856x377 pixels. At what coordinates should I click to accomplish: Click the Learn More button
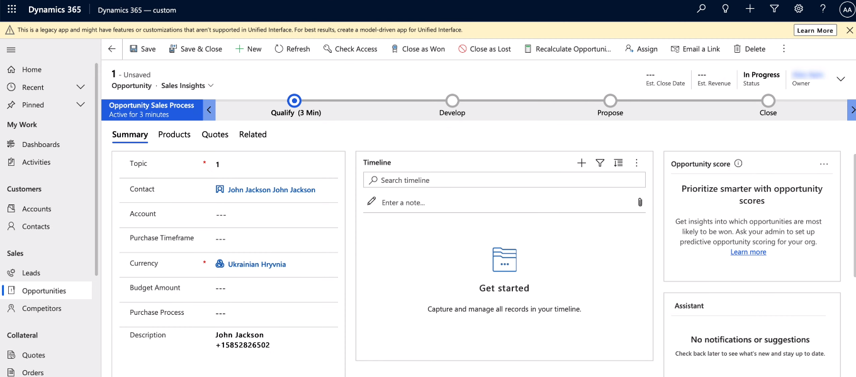(815, 30)
